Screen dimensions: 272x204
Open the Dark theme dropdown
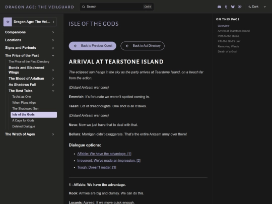pos(257,7)
